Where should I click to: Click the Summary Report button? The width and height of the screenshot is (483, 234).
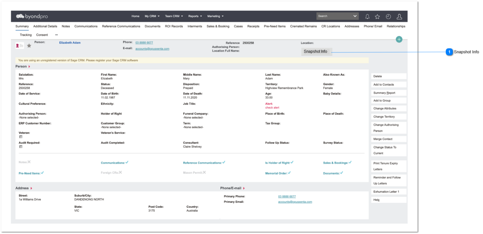tap(389, 93)
